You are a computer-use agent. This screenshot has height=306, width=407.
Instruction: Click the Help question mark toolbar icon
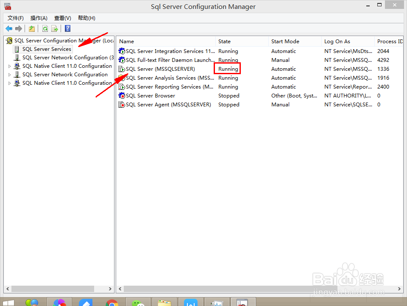click(67, 28)
